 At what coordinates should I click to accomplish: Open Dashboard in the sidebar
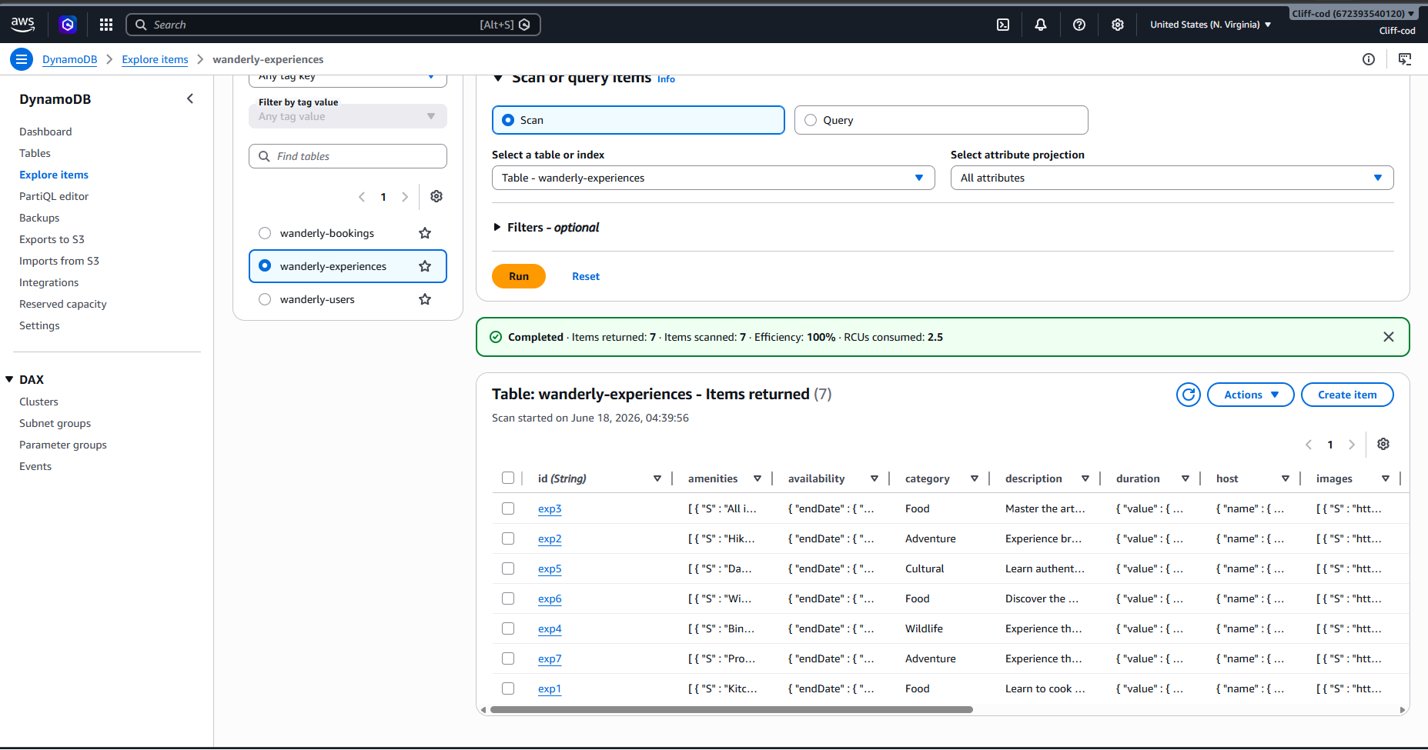(45, 132)
